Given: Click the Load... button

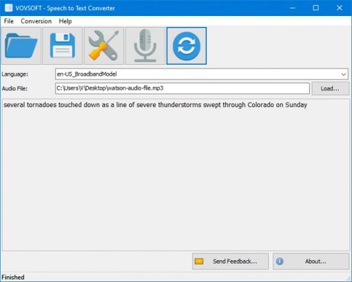Looking at the screenshot, I should (x=330, y=88).
